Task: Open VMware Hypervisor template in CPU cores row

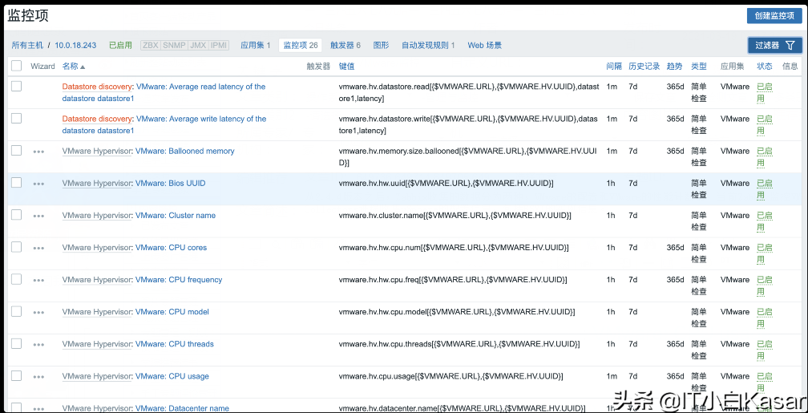Action: 97,248
